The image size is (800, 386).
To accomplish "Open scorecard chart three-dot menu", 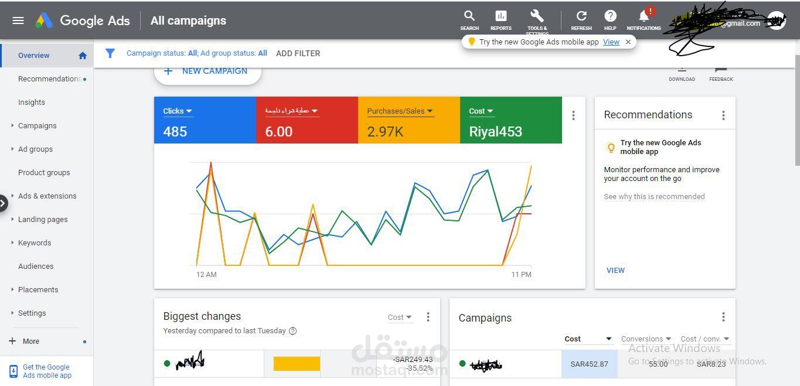I will tap(573, 115).
